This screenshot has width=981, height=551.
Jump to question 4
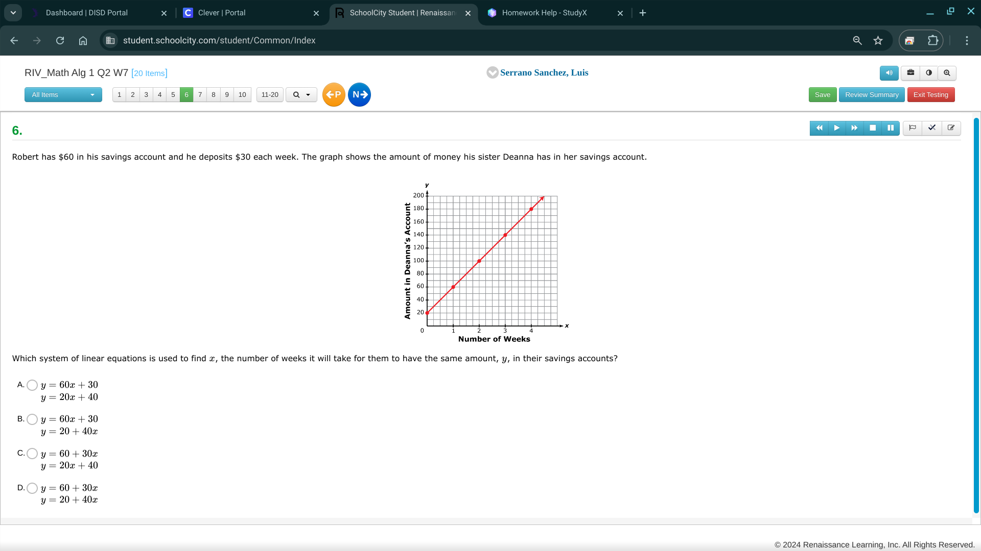click(159, 95)
